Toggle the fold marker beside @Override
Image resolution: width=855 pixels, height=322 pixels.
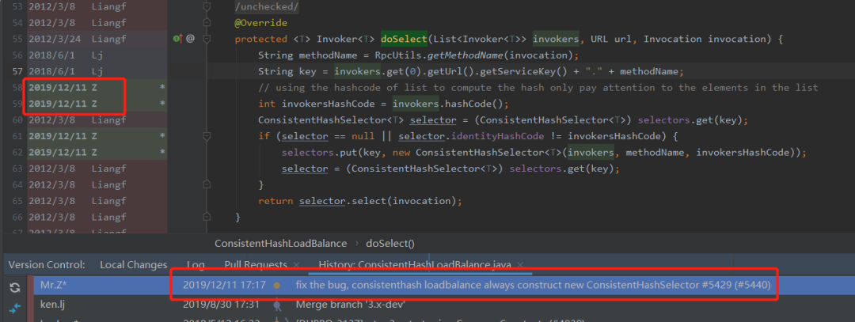click(206, 23)
